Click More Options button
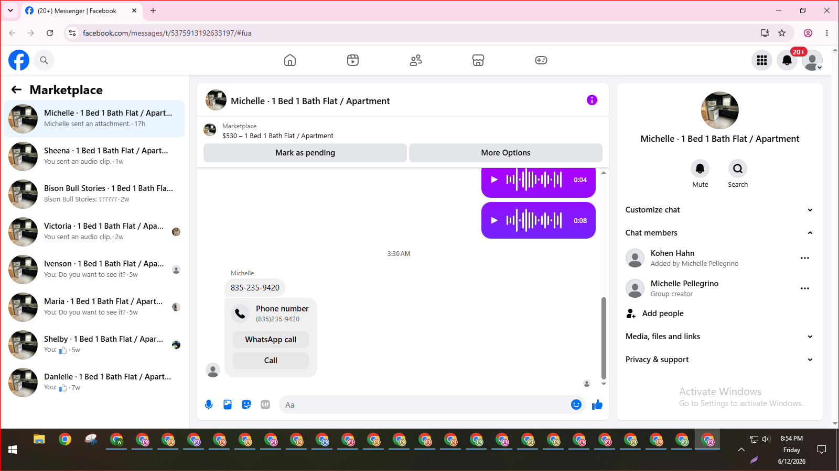Screen dimensions: 839x471 (x=505, y=153)
